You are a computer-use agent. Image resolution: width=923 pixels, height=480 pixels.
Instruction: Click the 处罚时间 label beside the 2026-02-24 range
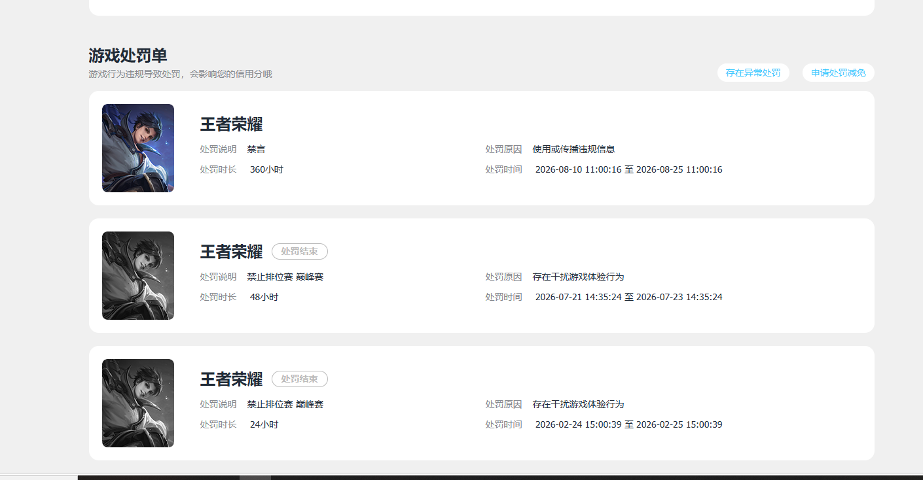[503, 424]
